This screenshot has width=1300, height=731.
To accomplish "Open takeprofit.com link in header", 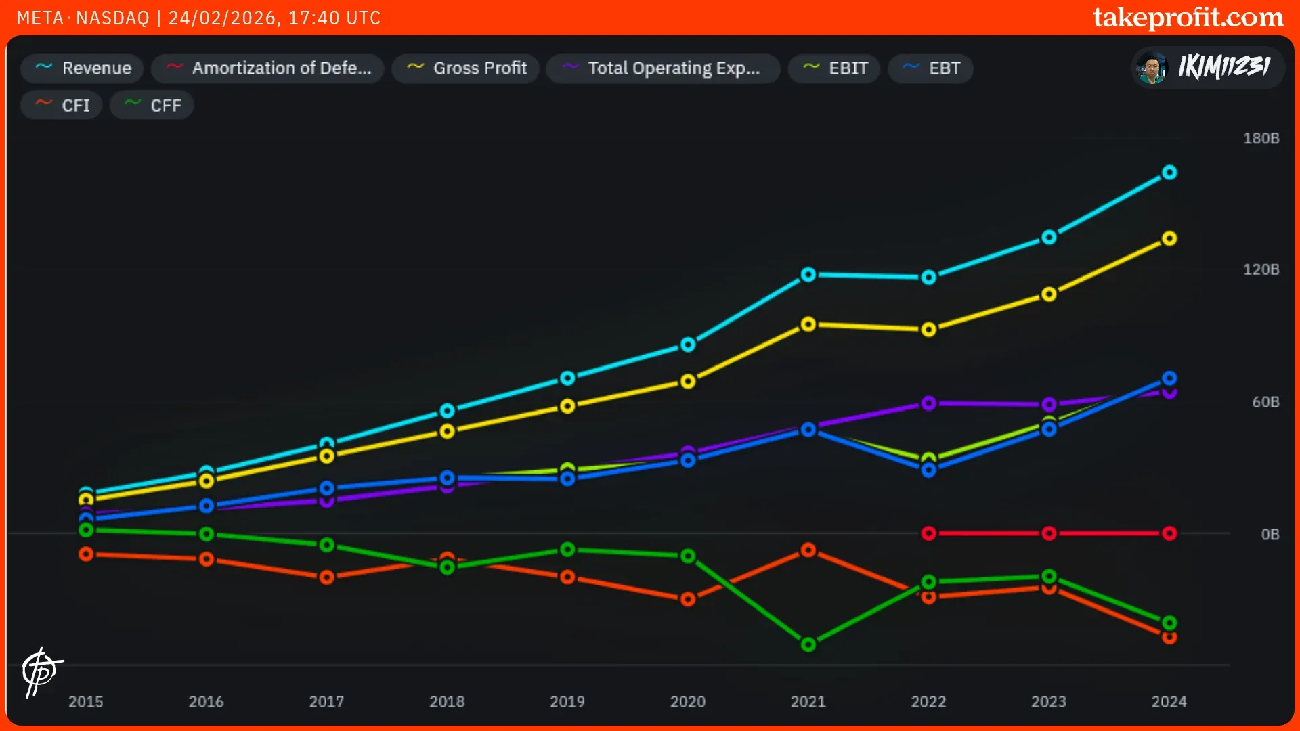I will point(1188,18).
